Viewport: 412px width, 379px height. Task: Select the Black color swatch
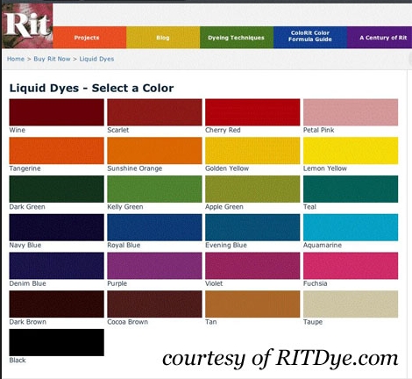57,342
